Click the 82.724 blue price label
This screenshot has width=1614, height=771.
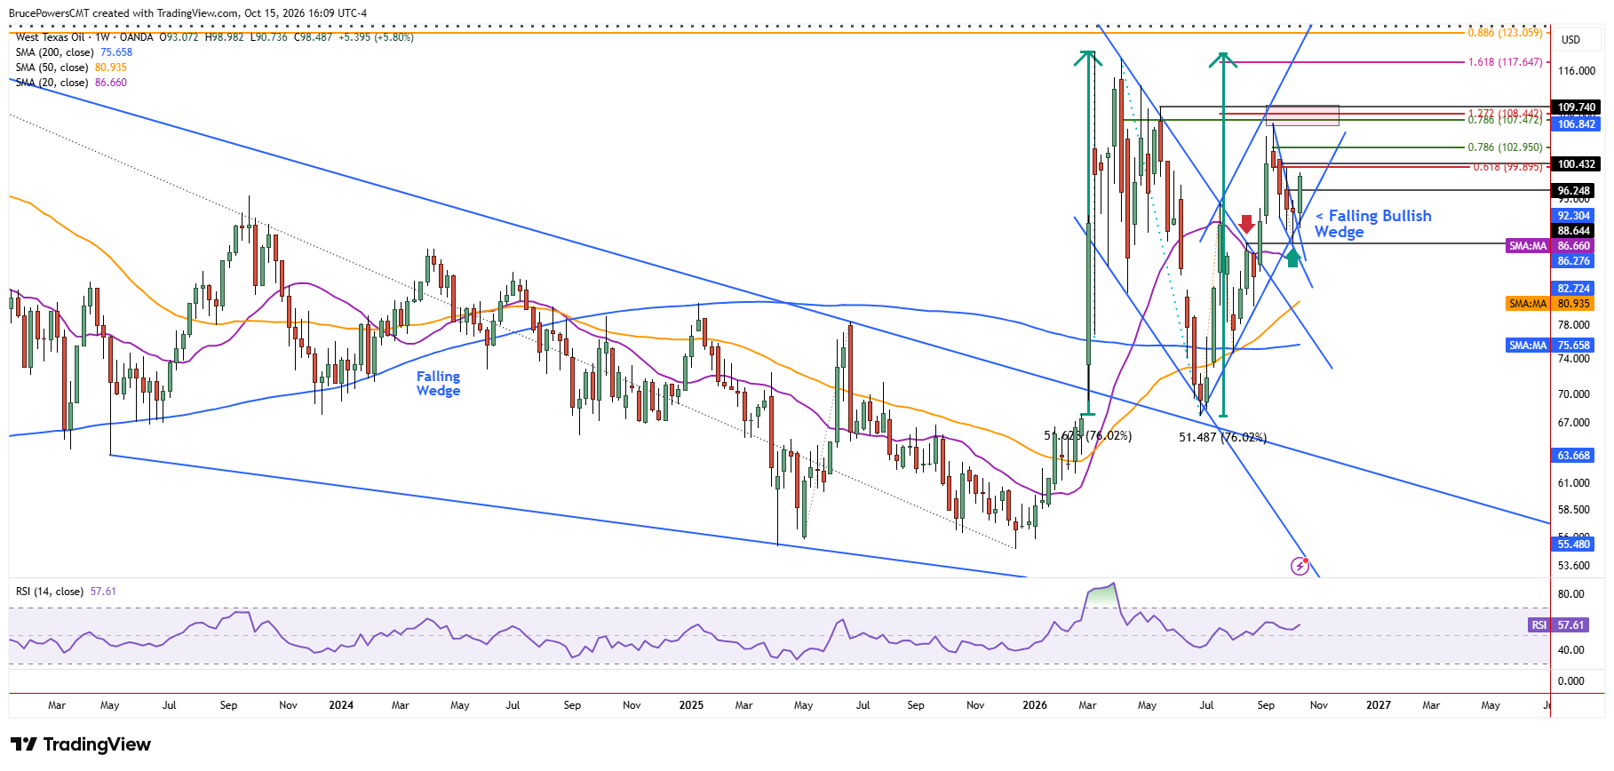click(1574, 289)
